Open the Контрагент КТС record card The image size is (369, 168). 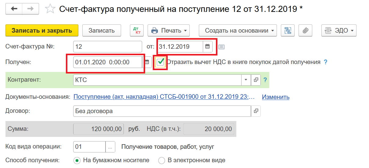click(256, 80)
